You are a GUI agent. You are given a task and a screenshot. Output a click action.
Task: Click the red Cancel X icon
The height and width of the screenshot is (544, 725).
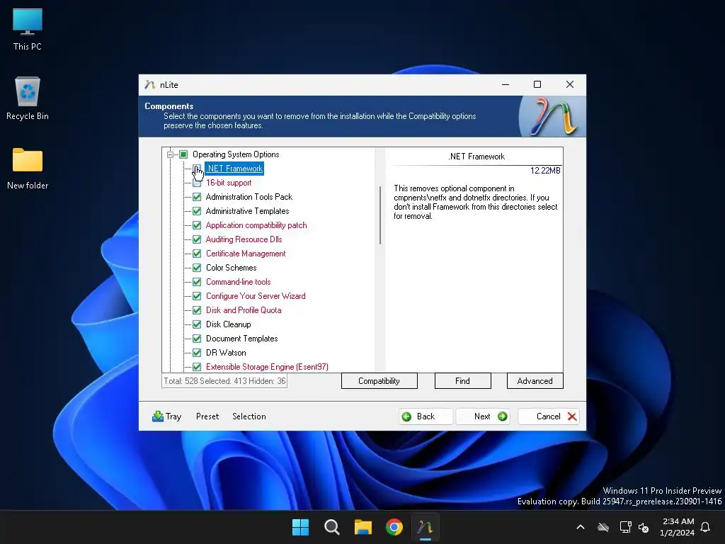(x=572, y=416)
